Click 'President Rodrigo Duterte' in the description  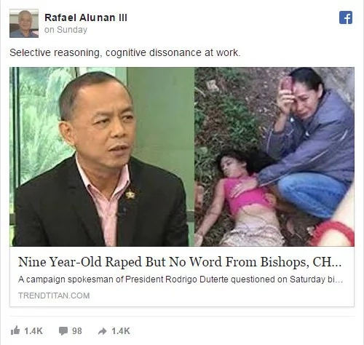[x=177, y=279]
